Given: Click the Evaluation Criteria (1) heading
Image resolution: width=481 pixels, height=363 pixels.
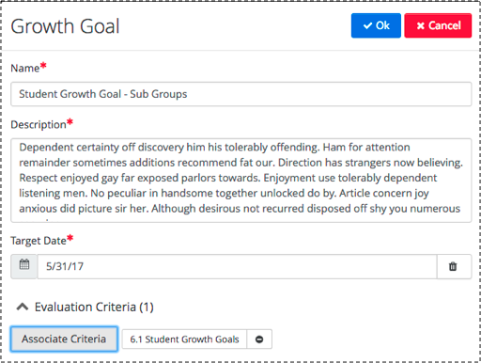Looking at the screenshot, I should pyautogui.click(x=94, y=307).
